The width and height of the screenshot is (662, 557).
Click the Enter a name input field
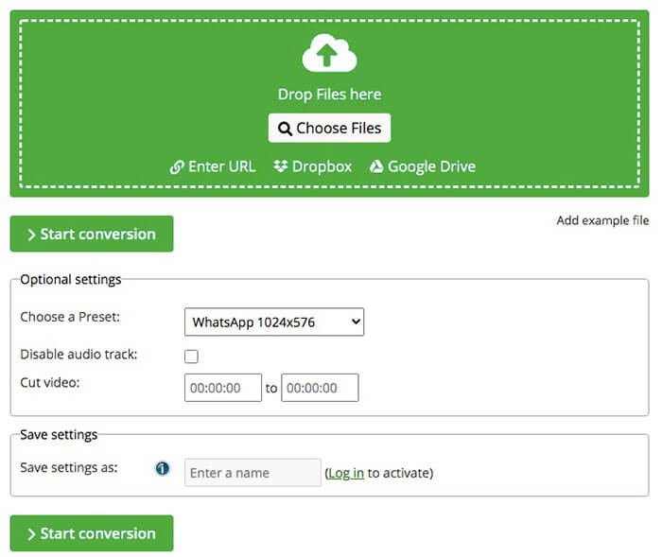click(252, 473)
